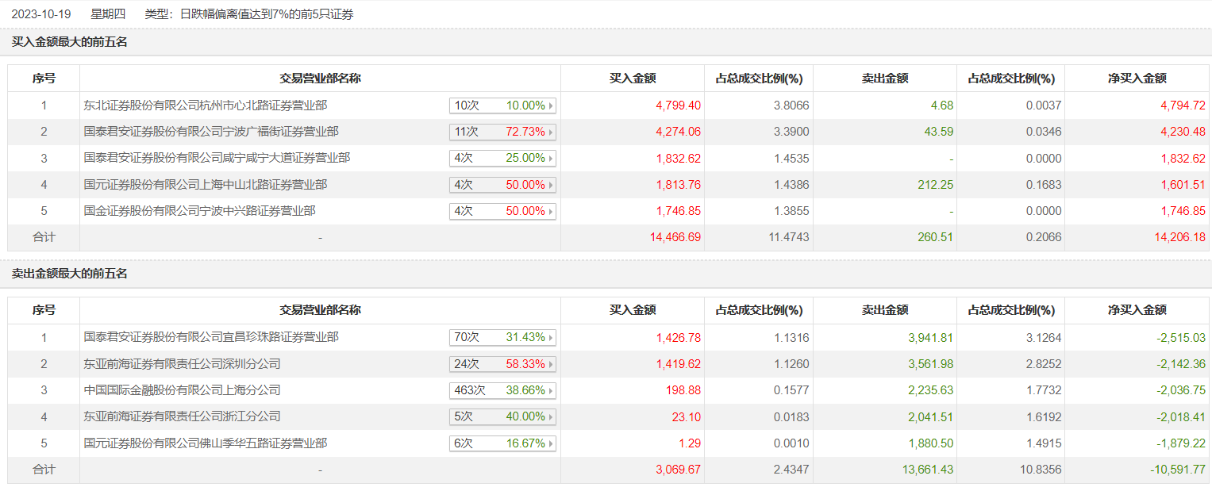Open 东亚前海证券浙江分公司 link

point(182,416)
